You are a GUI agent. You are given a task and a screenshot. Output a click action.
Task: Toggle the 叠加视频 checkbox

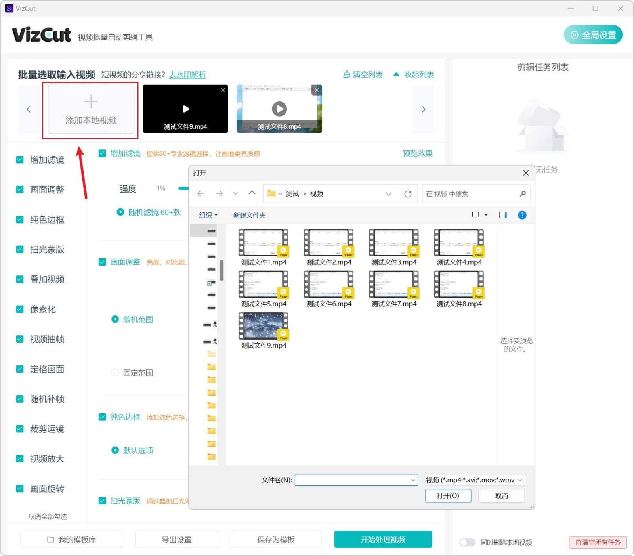tap(19, 279)
